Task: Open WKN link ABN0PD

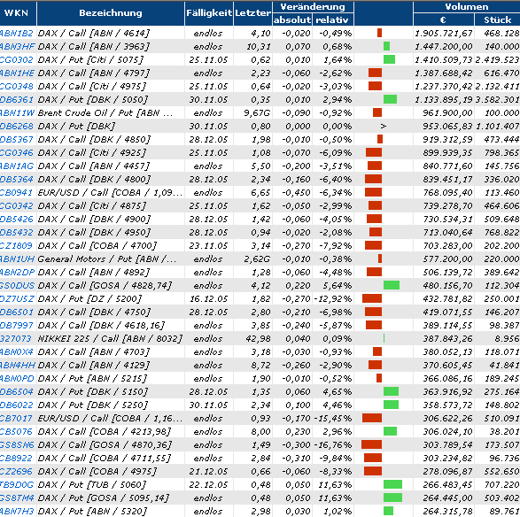Action: pyautogui.click(x=17, y=378)
